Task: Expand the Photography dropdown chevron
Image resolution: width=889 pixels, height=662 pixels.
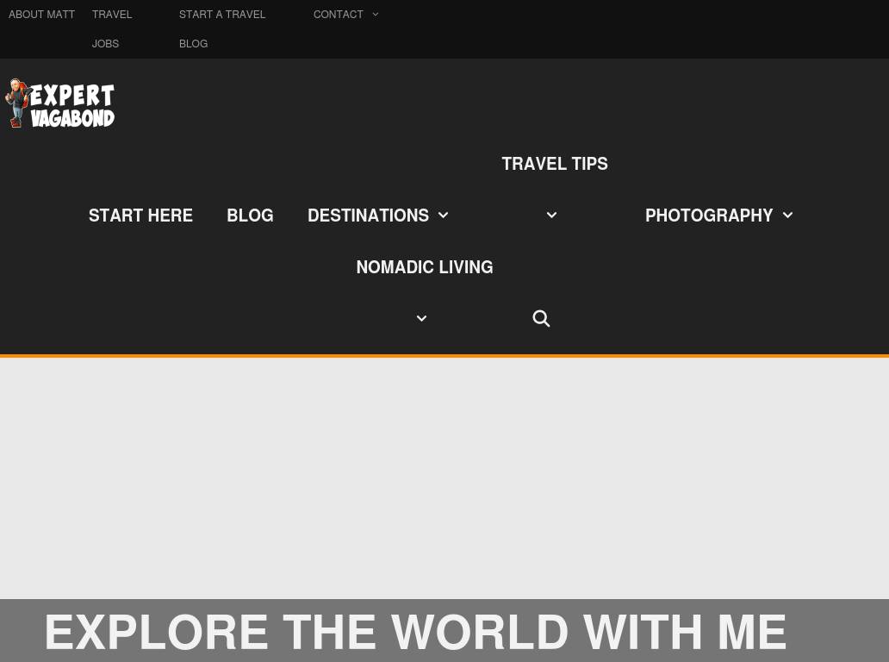Action: pos(787,215)
